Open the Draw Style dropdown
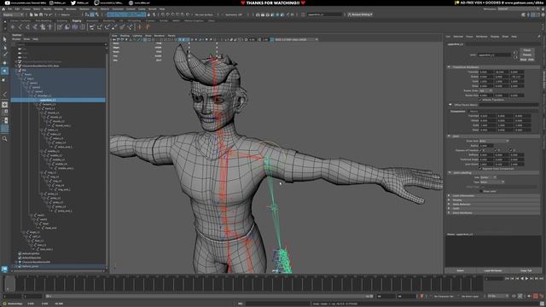 click(494, 141)
